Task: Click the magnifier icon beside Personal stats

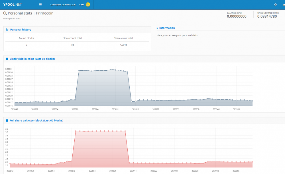Action: (x=5, y=13)
